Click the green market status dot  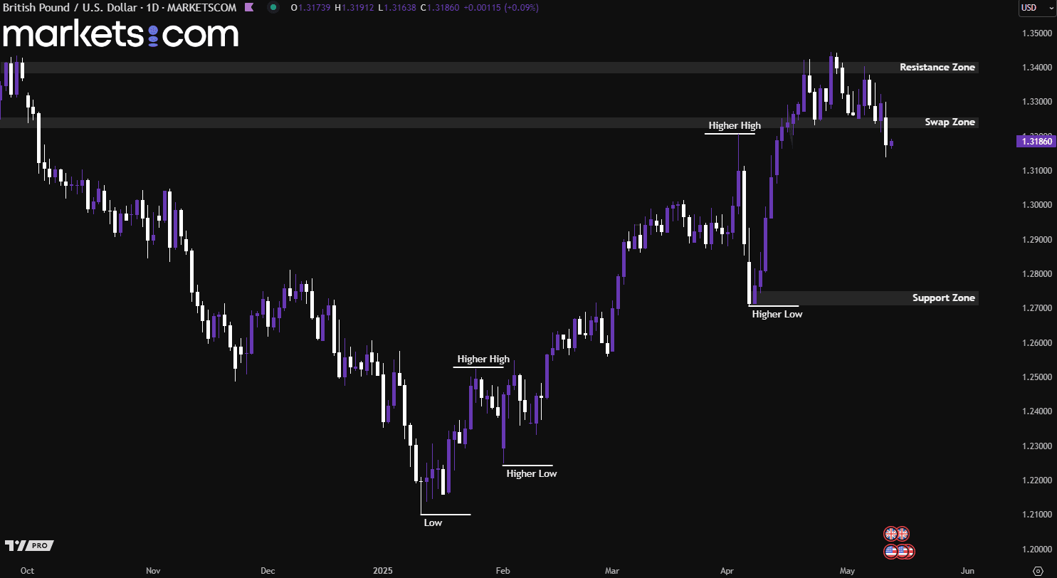pos(274,8)
